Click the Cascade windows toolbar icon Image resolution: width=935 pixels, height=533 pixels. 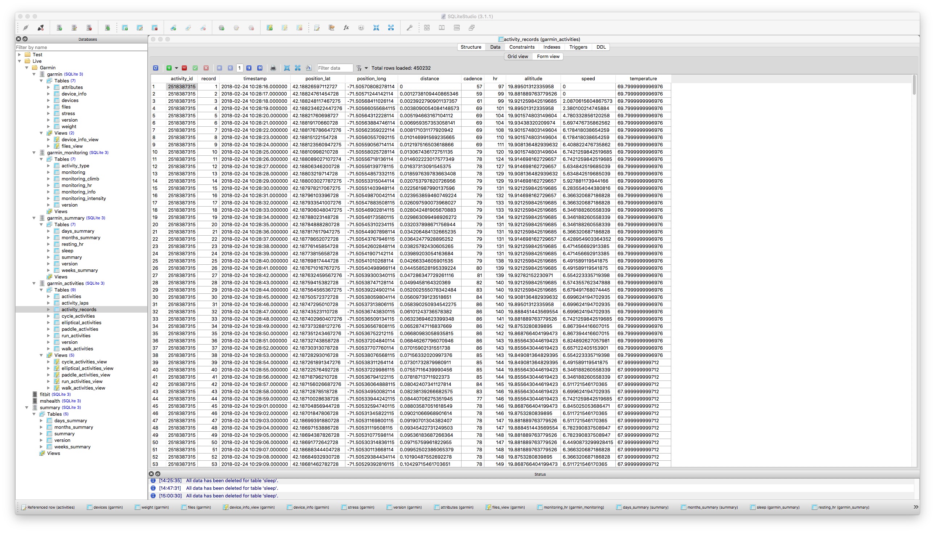point(472,28)
